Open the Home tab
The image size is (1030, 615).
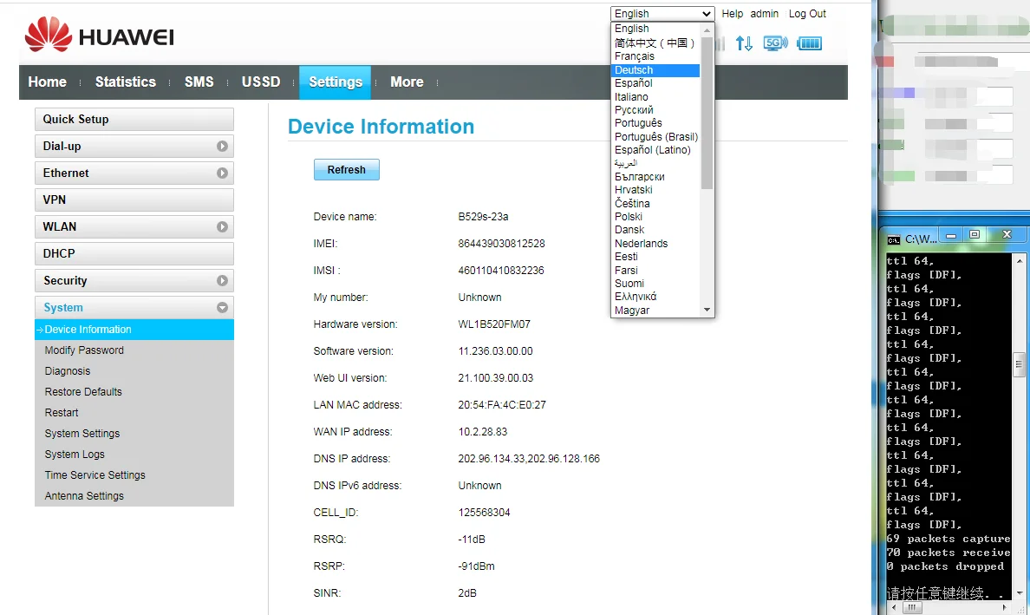point(48,82)
